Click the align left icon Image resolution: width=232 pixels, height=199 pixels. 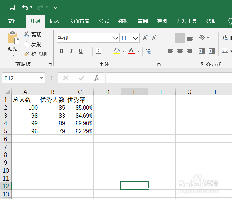(x=170, y=51)
